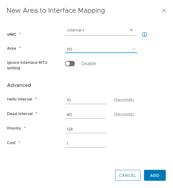Open the vNIC dropdown arrow

[x=131, y=30]
